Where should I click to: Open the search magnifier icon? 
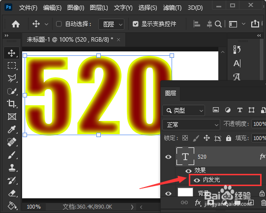[218, 24]
